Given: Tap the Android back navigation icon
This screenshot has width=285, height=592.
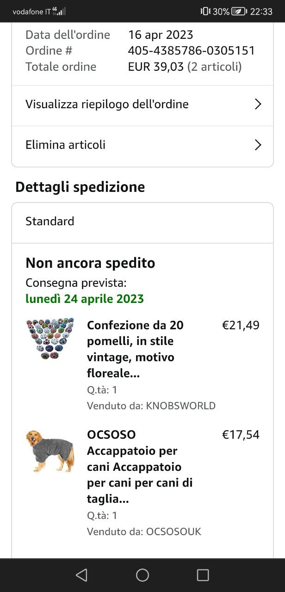Looking at the screenshot, I should [x=82, y=575].
